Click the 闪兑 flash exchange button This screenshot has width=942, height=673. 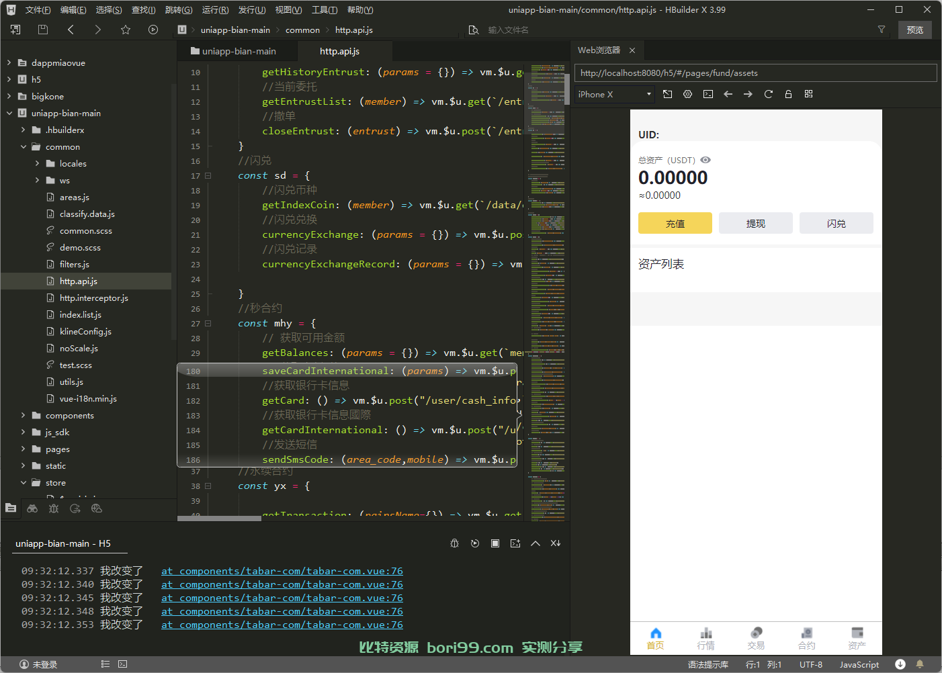837,224
